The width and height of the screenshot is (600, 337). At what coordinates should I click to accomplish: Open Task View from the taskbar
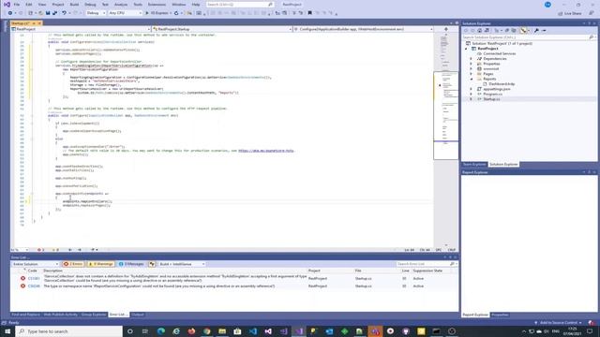coord(145,331)
